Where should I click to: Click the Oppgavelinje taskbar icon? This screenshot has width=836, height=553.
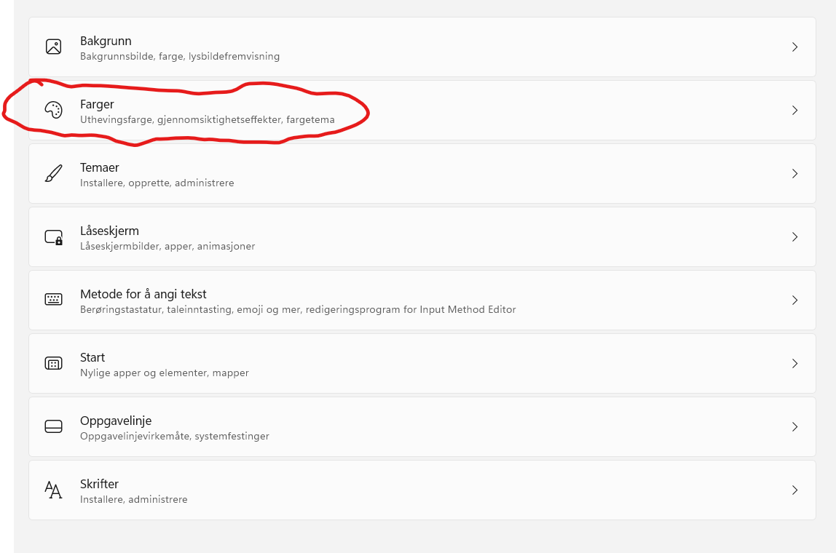53,427
